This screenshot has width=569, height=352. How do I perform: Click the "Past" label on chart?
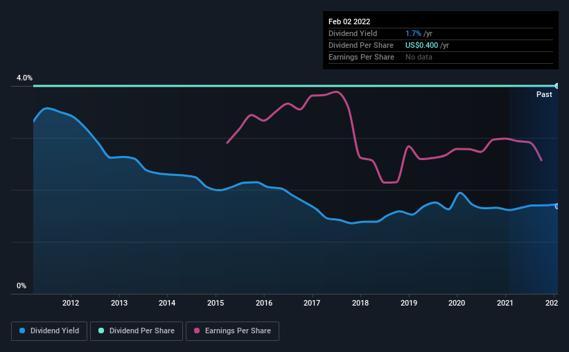(544, 94)
